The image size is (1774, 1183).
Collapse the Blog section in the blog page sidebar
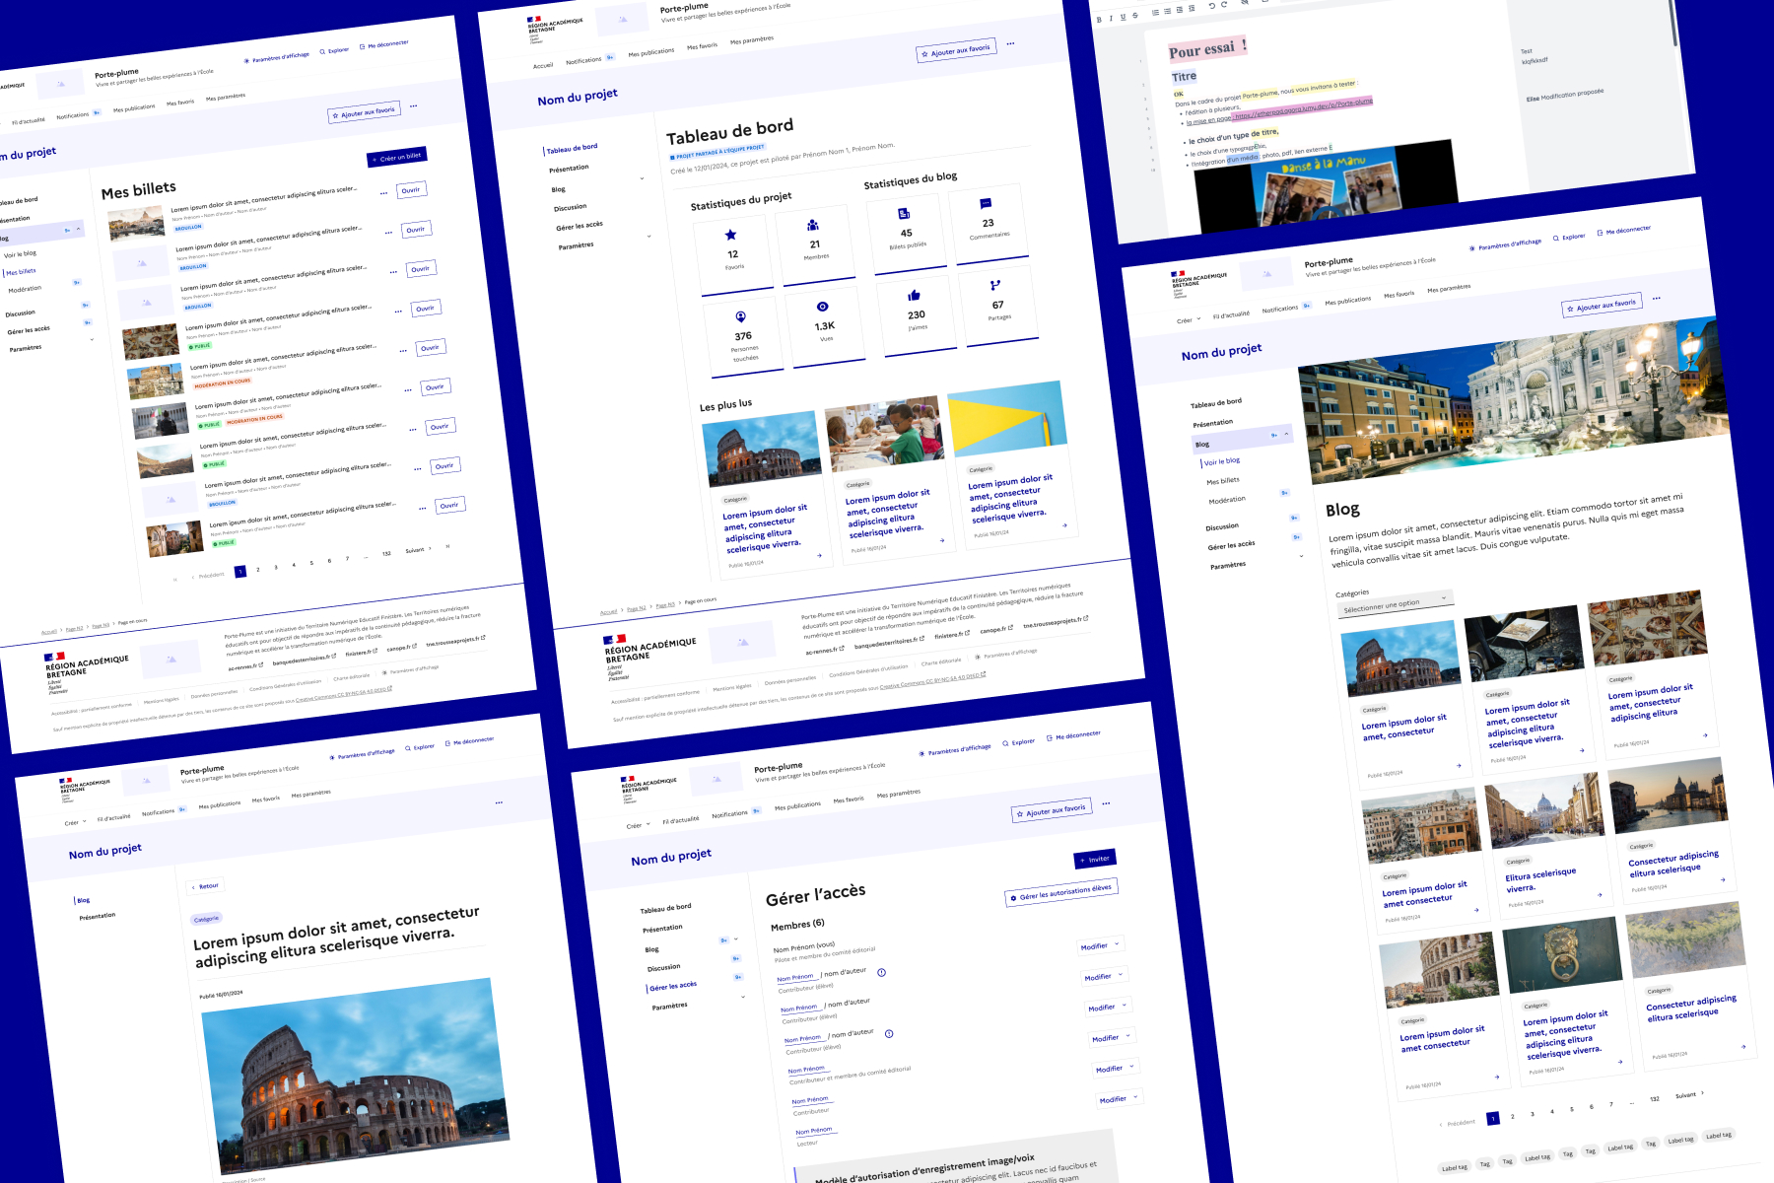1286,434
